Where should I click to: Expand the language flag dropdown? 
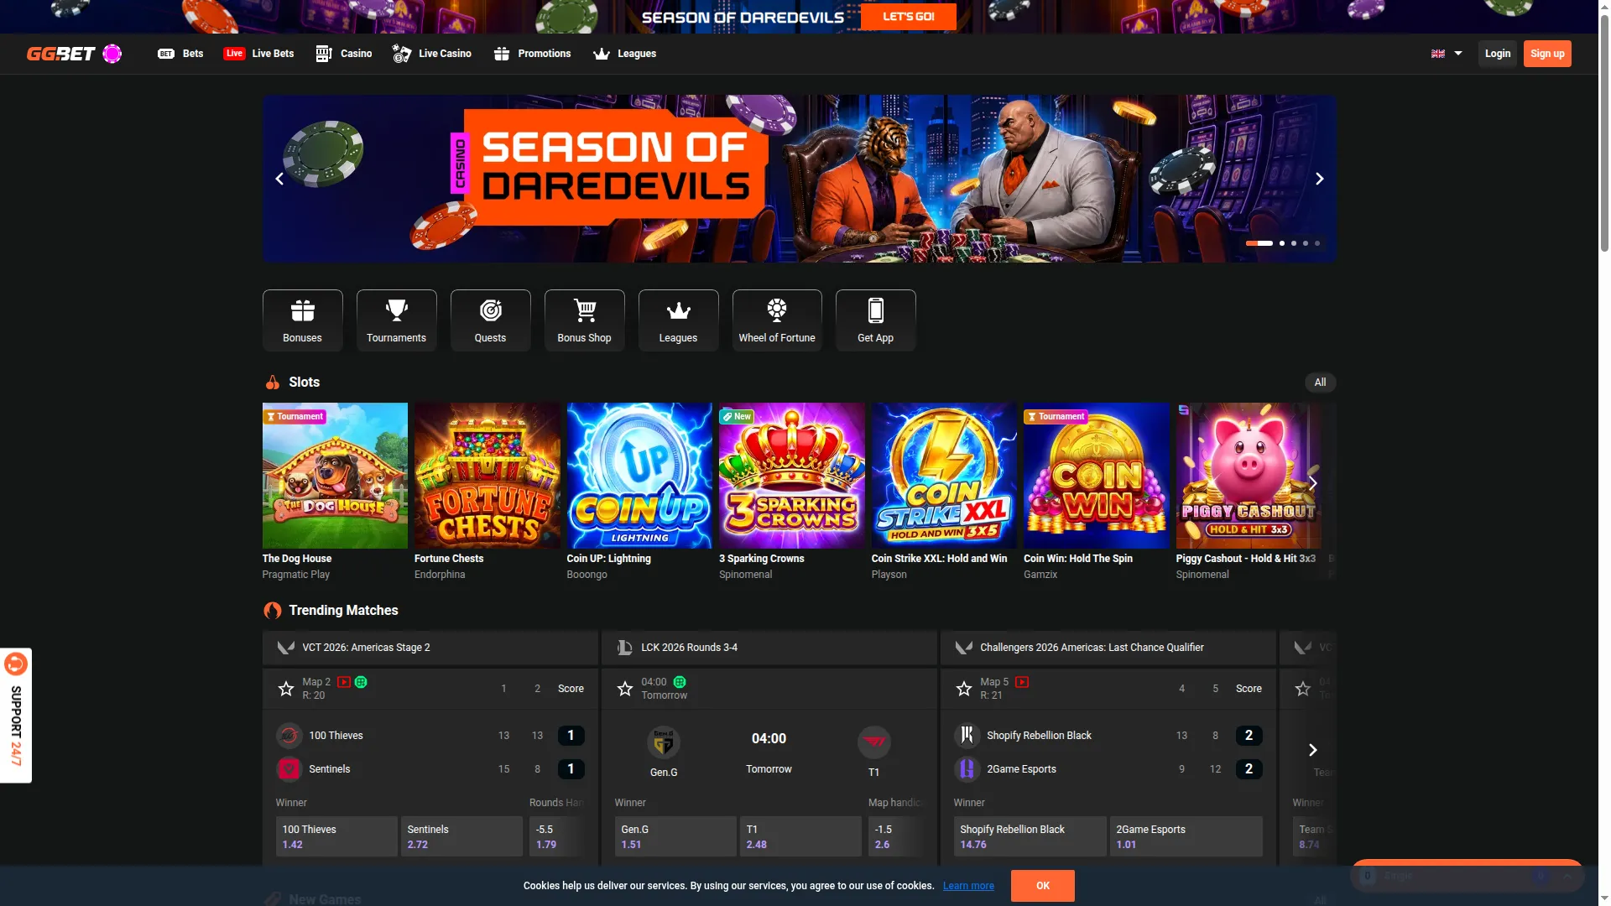click(x=1447, y=54)
